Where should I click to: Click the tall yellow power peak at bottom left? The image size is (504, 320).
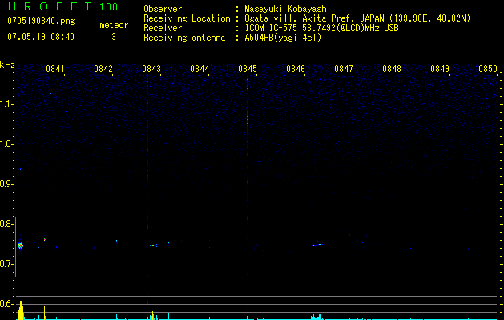21,310
